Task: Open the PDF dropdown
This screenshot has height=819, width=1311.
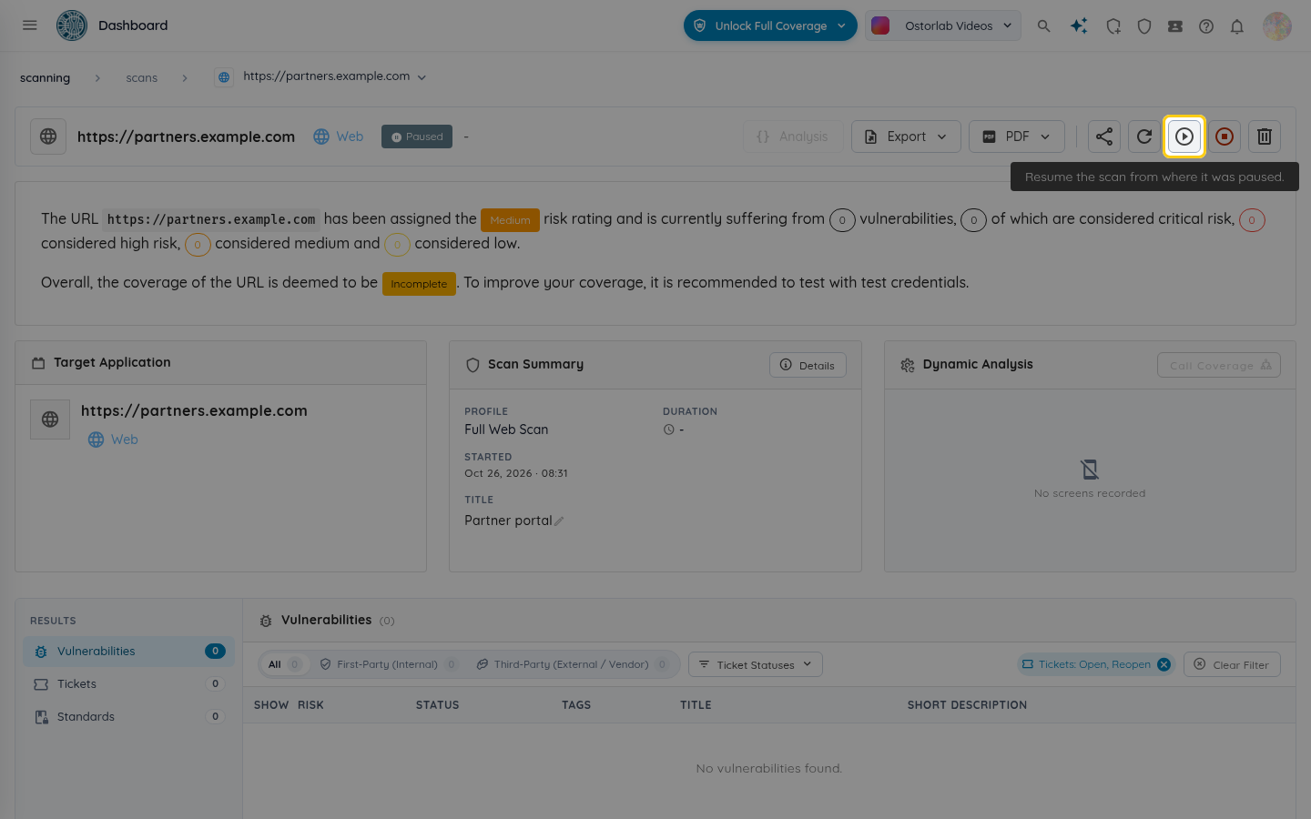Action: (x=1017, y=136)
